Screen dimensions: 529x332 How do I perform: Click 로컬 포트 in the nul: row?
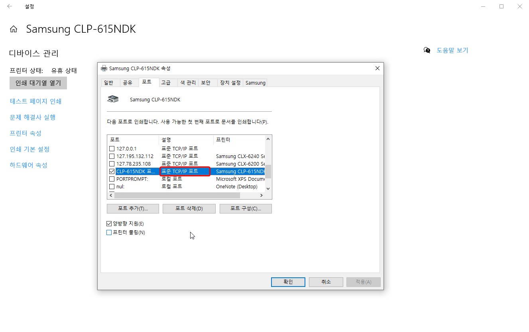[x=172, y=186]
